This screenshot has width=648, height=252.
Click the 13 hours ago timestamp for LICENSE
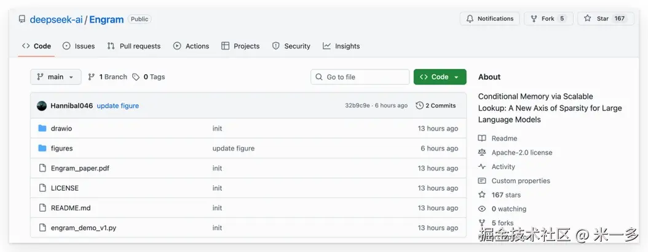[x=438, y=188]
